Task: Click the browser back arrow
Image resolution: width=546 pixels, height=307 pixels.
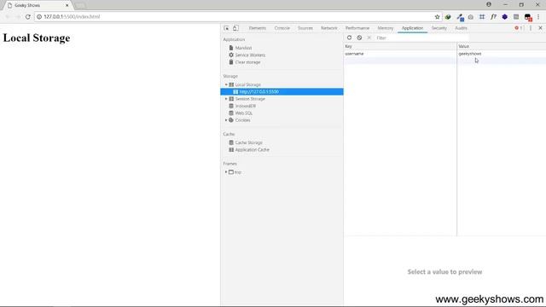Action: coord(8,17)
